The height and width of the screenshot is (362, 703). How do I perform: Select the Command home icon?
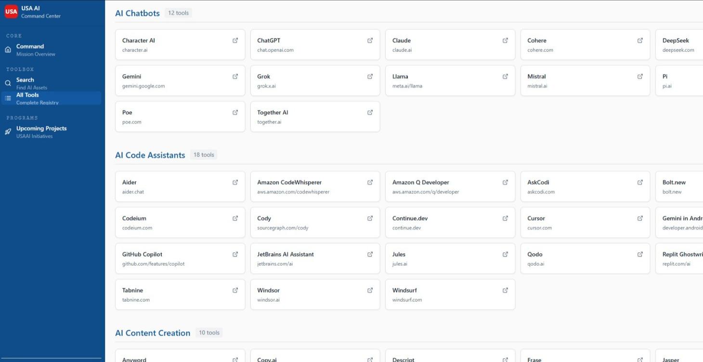8,49
